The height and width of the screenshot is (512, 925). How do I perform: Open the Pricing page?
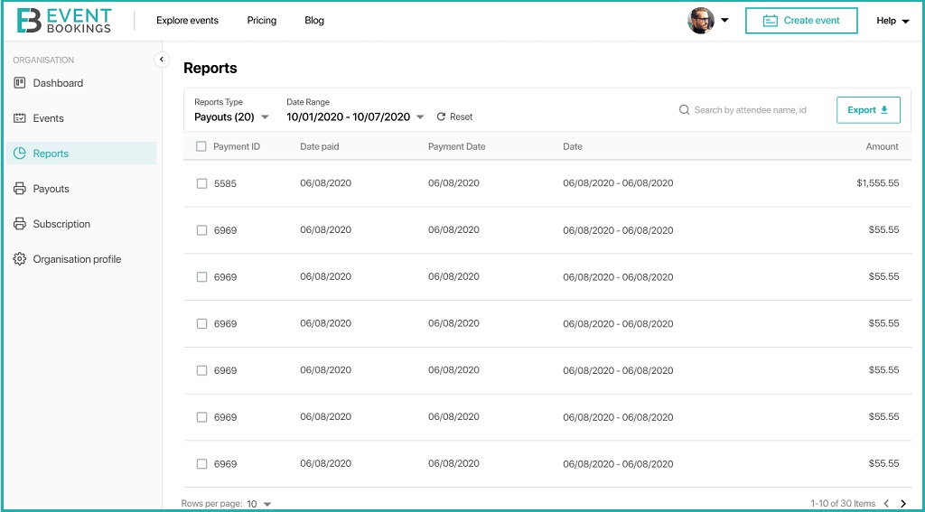[262, 21]
